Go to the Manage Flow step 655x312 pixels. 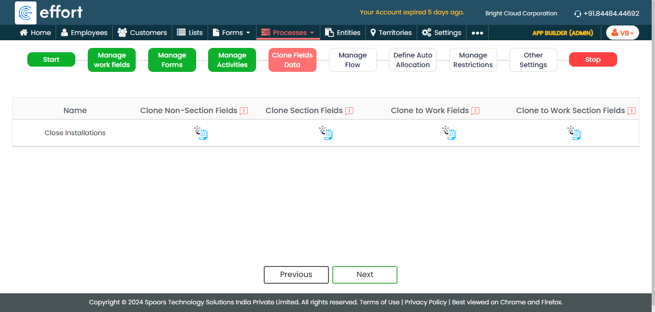(x=352, y=60)
